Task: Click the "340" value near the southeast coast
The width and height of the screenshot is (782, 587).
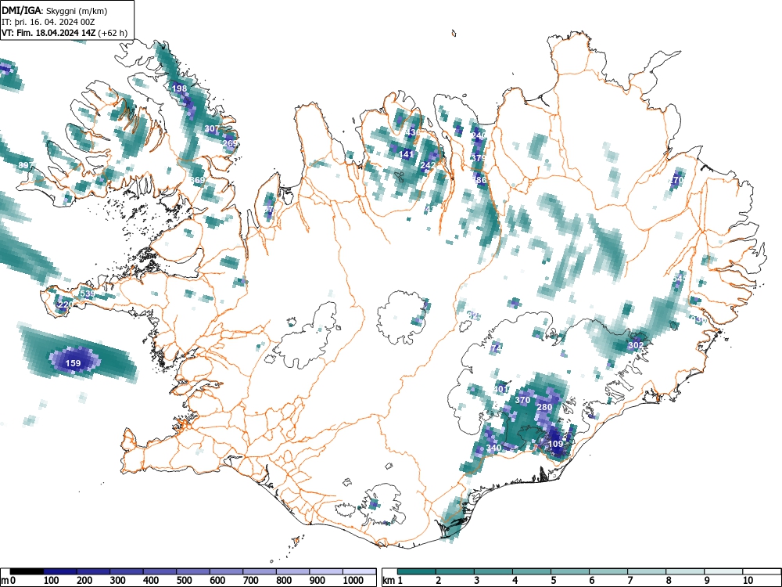Action: [493, 448]
